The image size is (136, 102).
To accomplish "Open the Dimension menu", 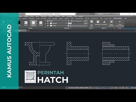I will click(44, 16).
